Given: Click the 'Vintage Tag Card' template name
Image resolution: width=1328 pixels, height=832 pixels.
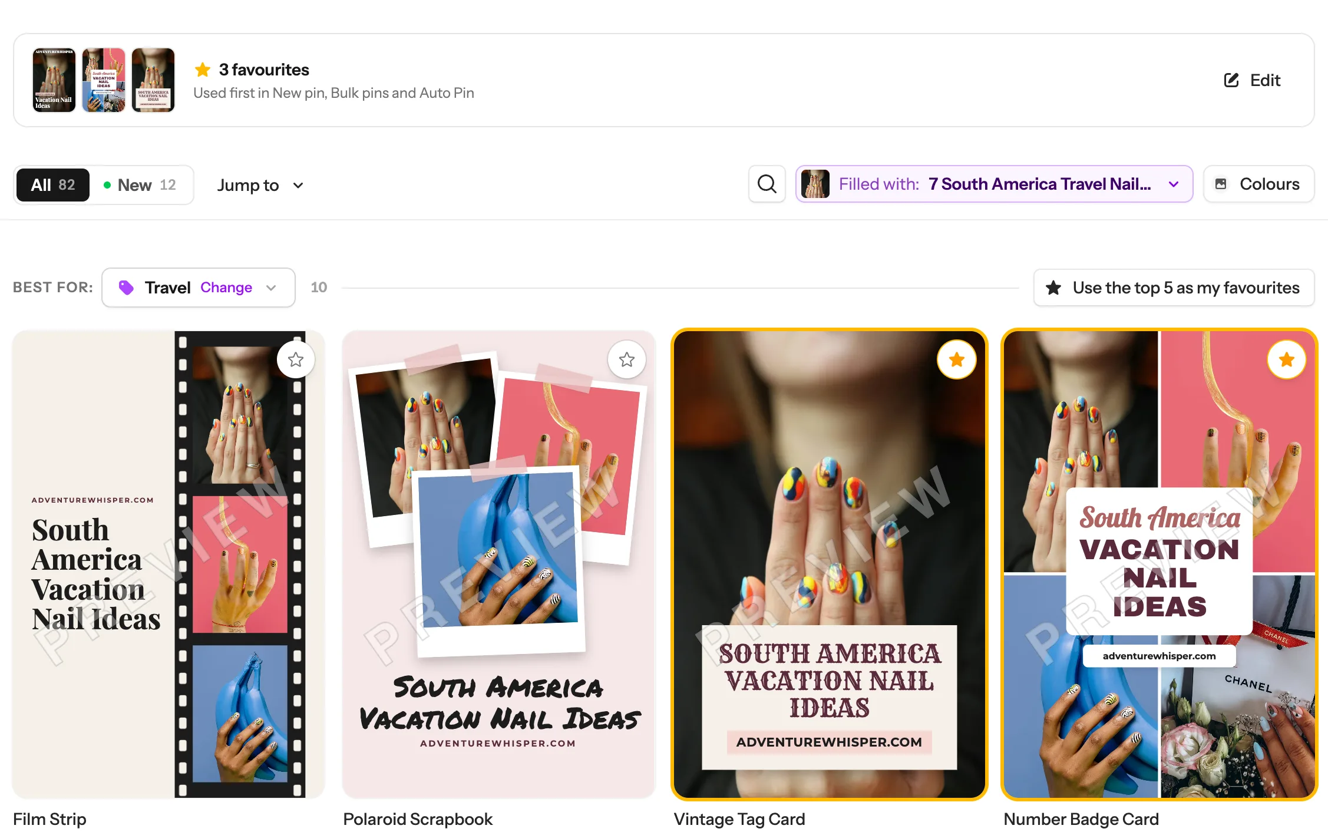Looking at the screenshot, I should click(739, 819).
